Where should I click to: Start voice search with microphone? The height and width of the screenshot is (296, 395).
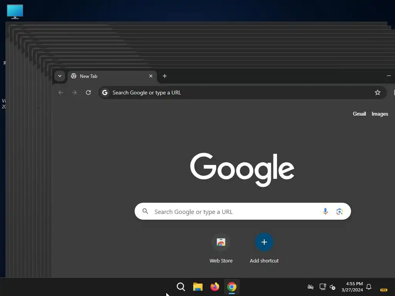click(x=325, y=212)
